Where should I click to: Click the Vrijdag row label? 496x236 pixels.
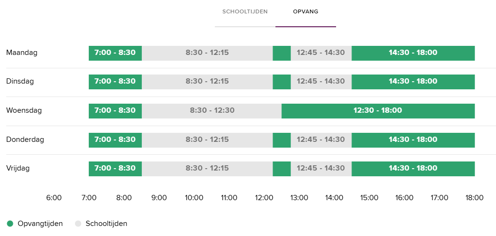point(19,169)
